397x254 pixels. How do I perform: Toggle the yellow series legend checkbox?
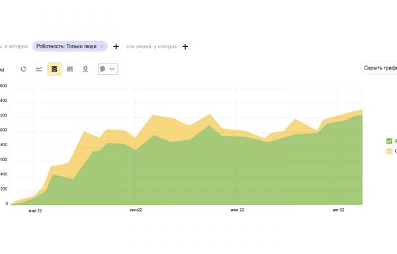coord(389,151)
